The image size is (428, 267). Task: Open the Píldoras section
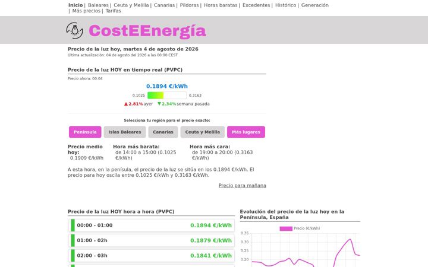point(189,5)
